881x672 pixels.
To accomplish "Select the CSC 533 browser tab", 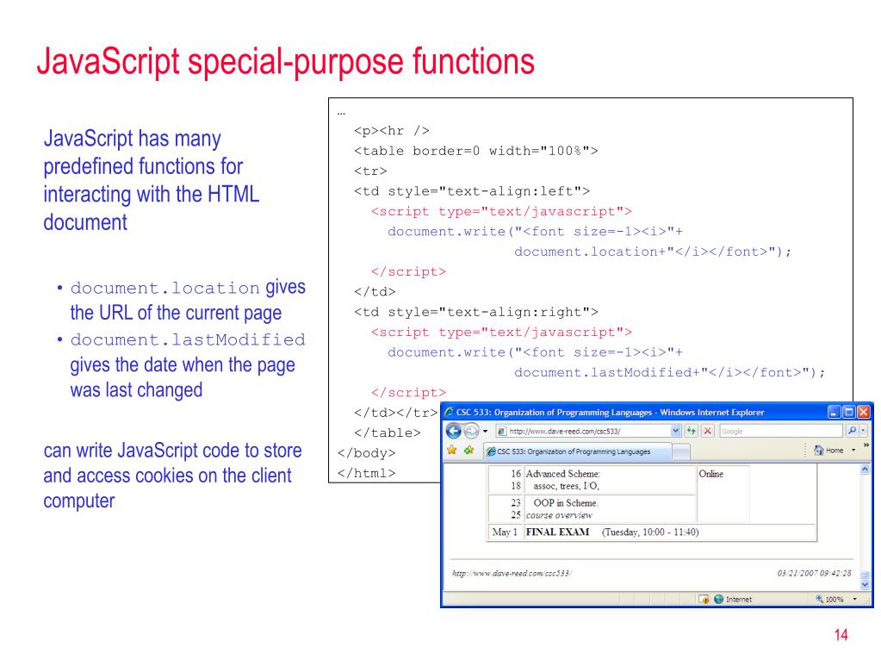I will 577,451.
